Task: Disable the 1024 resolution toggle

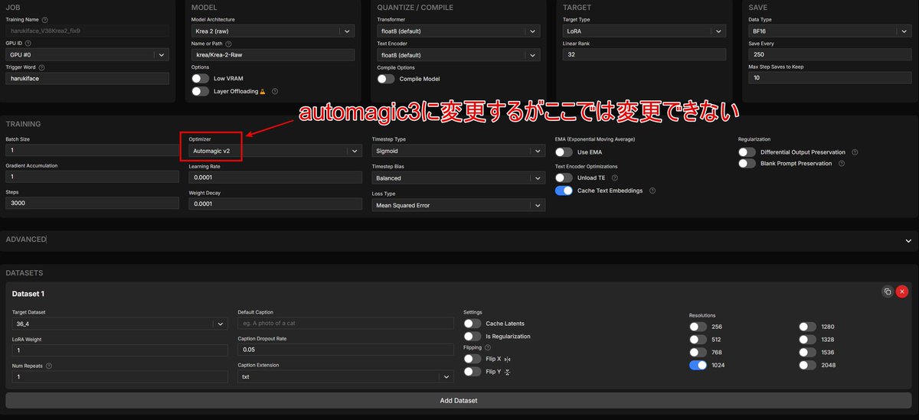Action: tap(698, 365)
